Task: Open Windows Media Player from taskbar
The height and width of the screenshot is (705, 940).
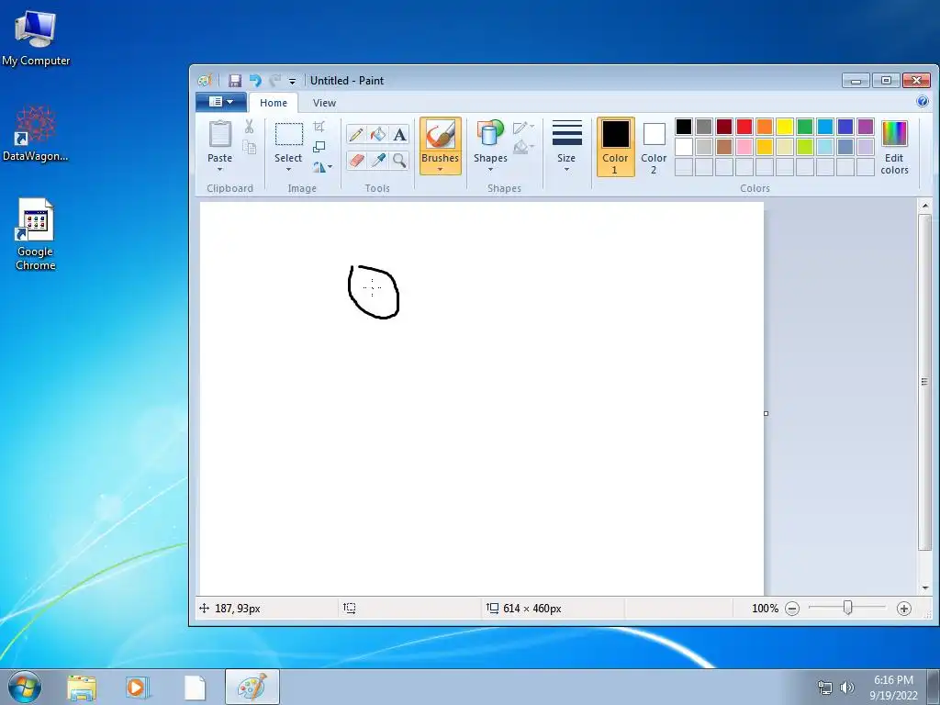Action: click(136, 687)
